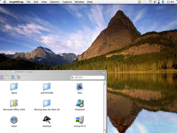This screenshot has height=133, width=177.
Task: Click the Finder vertical scrollbar track
Action: click(x=105, y=106)
